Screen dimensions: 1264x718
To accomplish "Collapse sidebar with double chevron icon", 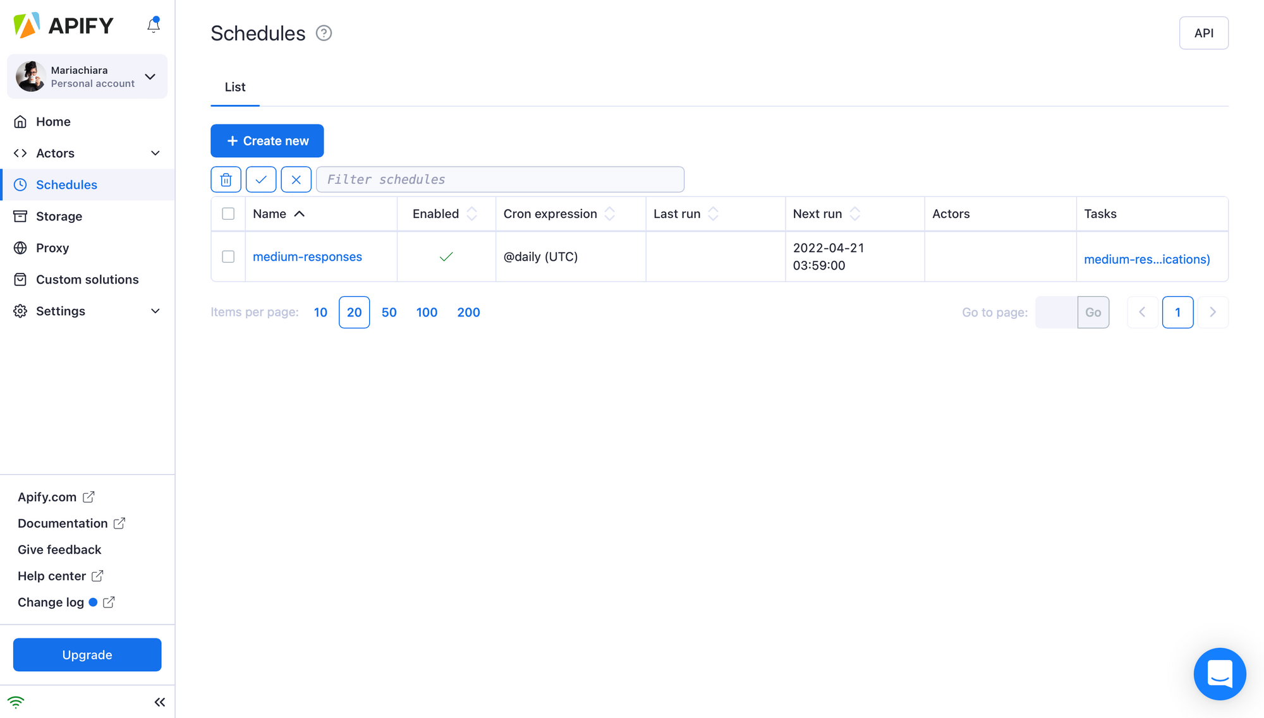I will [159, 702].
